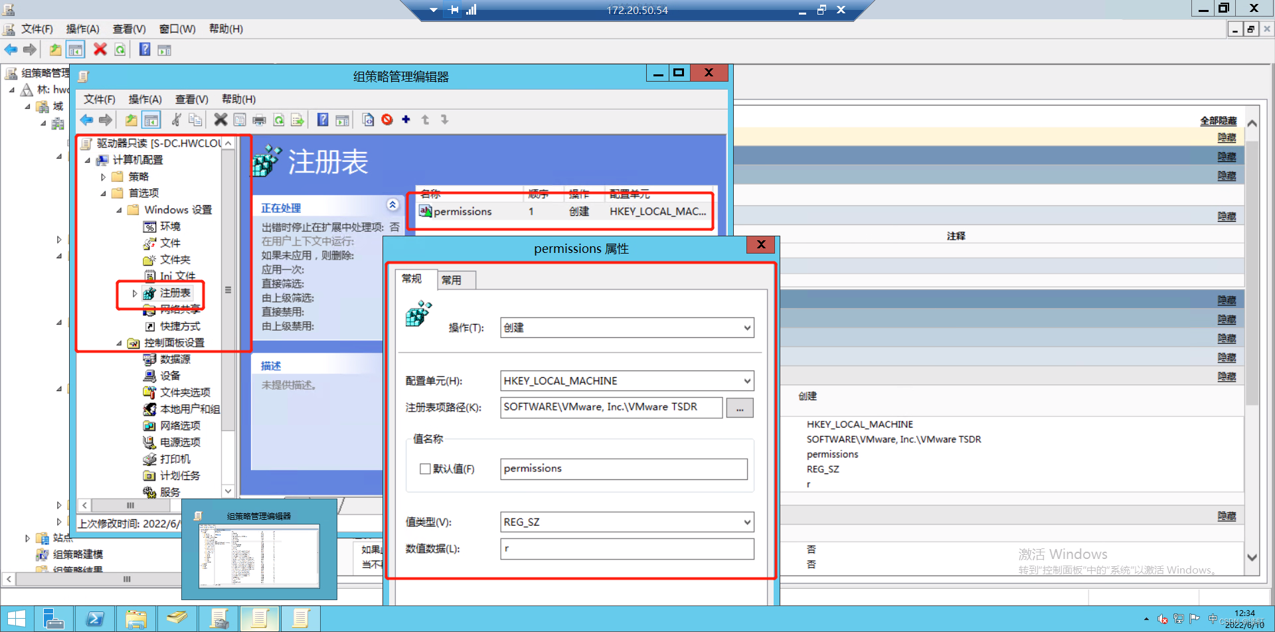1275x632 pixels.
Task: Pin the remote desktop connection bar
Action: [x=454, y=10]
